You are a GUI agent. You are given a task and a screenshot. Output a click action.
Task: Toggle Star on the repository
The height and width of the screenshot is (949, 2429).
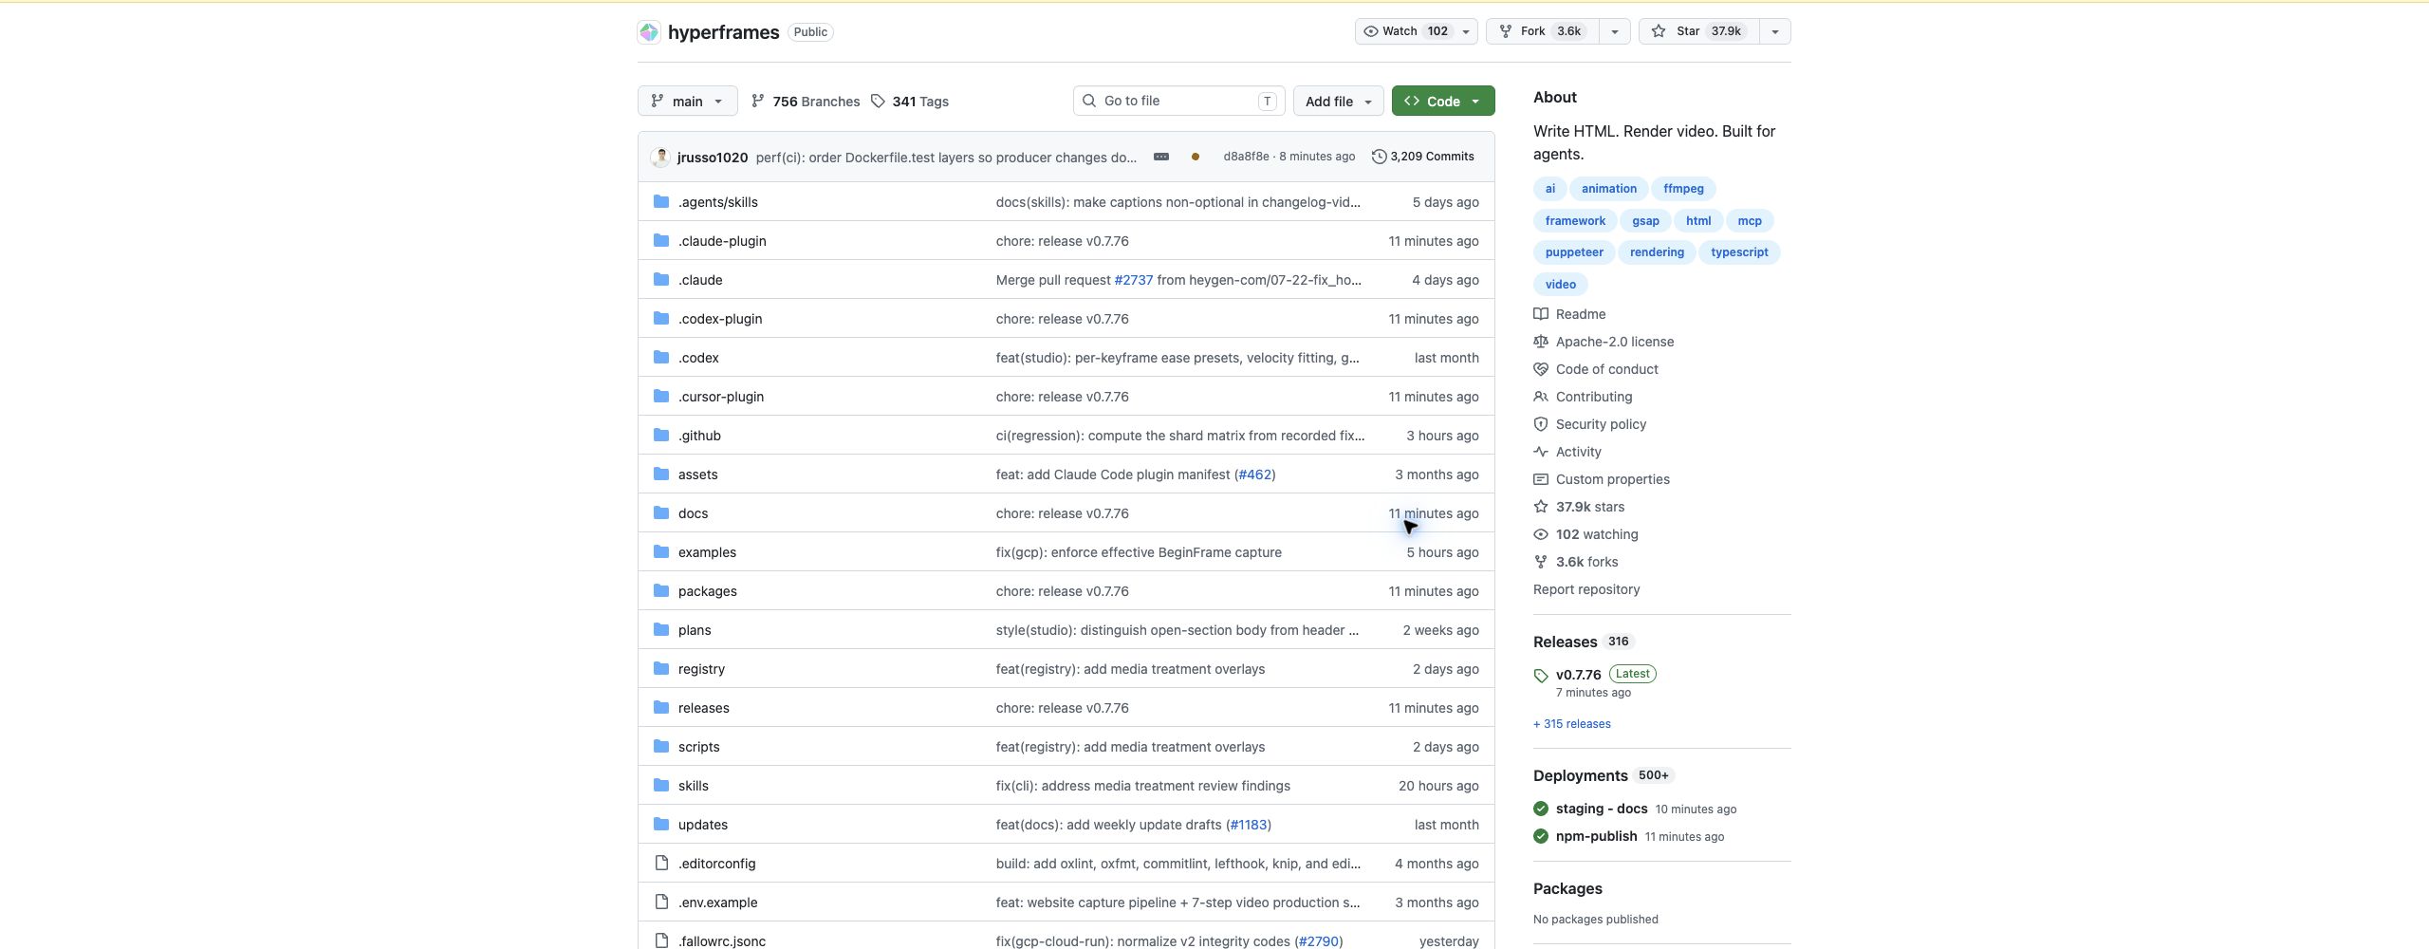pyautogui.click(x=1698, y=31)
